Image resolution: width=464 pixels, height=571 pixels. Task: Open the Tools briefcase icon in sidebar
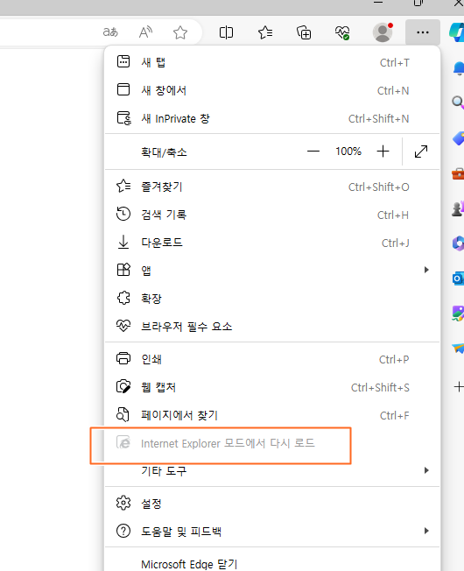(x=458, y=173)
